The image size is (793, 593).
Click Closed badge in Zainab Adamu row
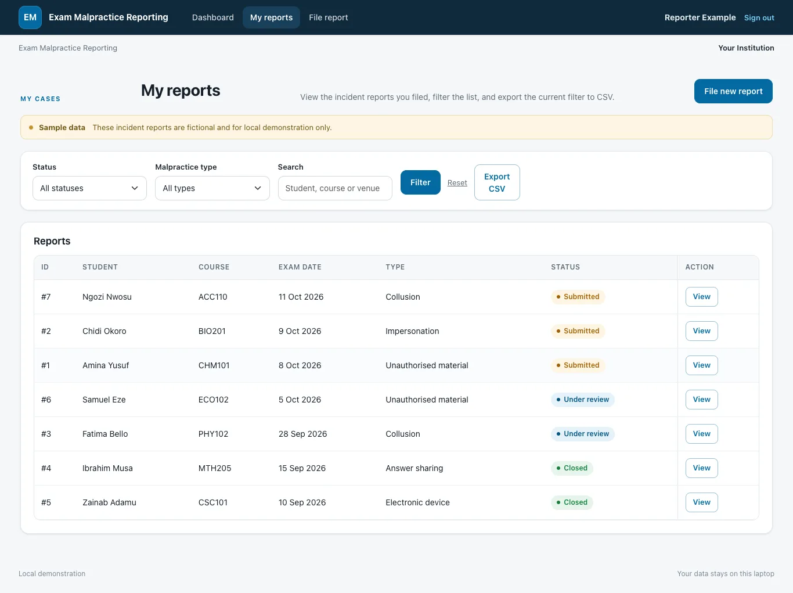pyautogui.click(x=572, y=502)
